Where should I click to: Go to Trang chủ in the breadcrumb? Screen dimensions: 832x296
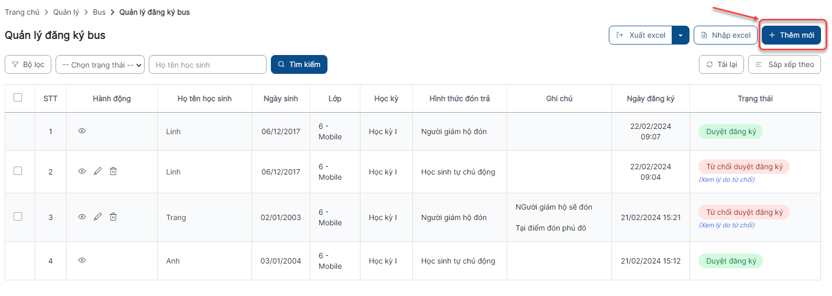pyautogui.click(x=22, y=12)
